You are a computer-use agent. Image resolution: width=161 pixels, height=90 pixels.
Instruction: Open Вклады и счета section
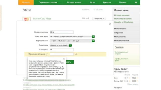74,2
